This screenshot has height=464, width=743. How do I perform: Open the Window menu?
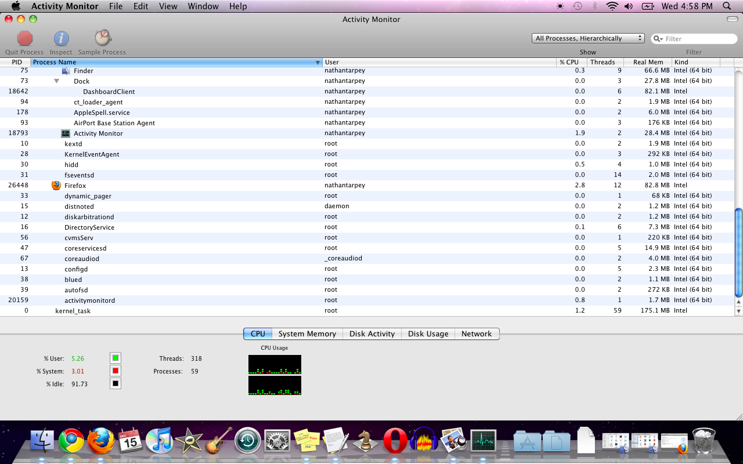click(x=203, y=6)
